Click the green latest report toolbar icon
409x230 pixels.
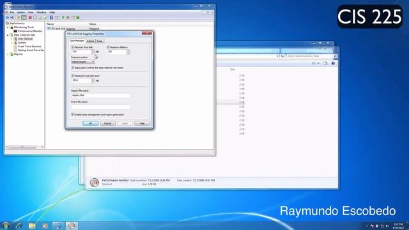[x=78, y=17]
